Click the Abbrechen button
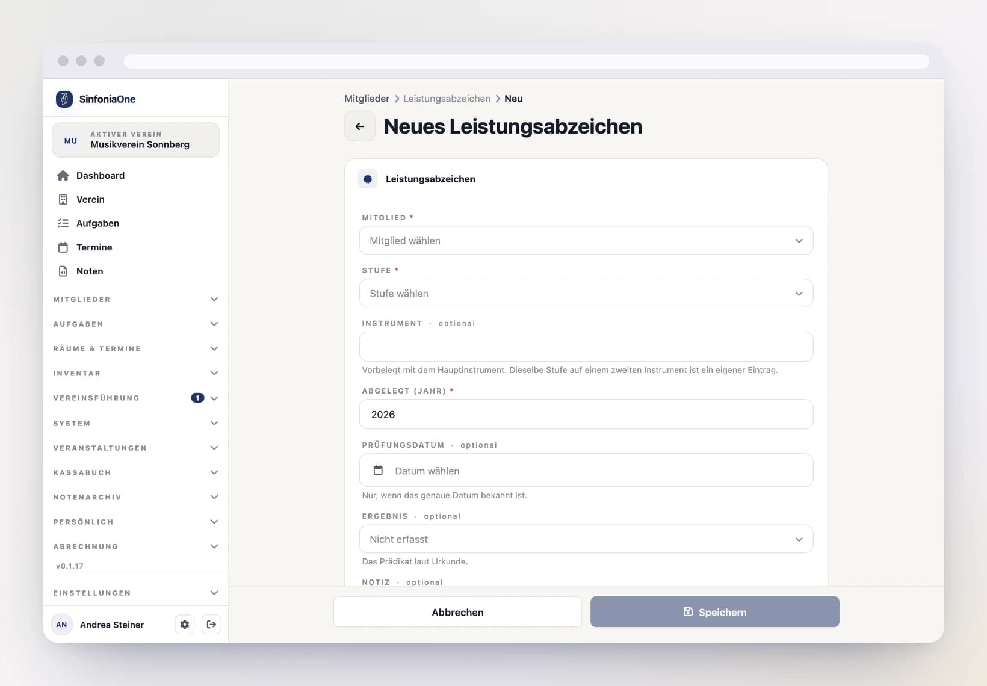The width and height of the screenshot is (987, 686). pyautogui.click(x=457, y=612)
